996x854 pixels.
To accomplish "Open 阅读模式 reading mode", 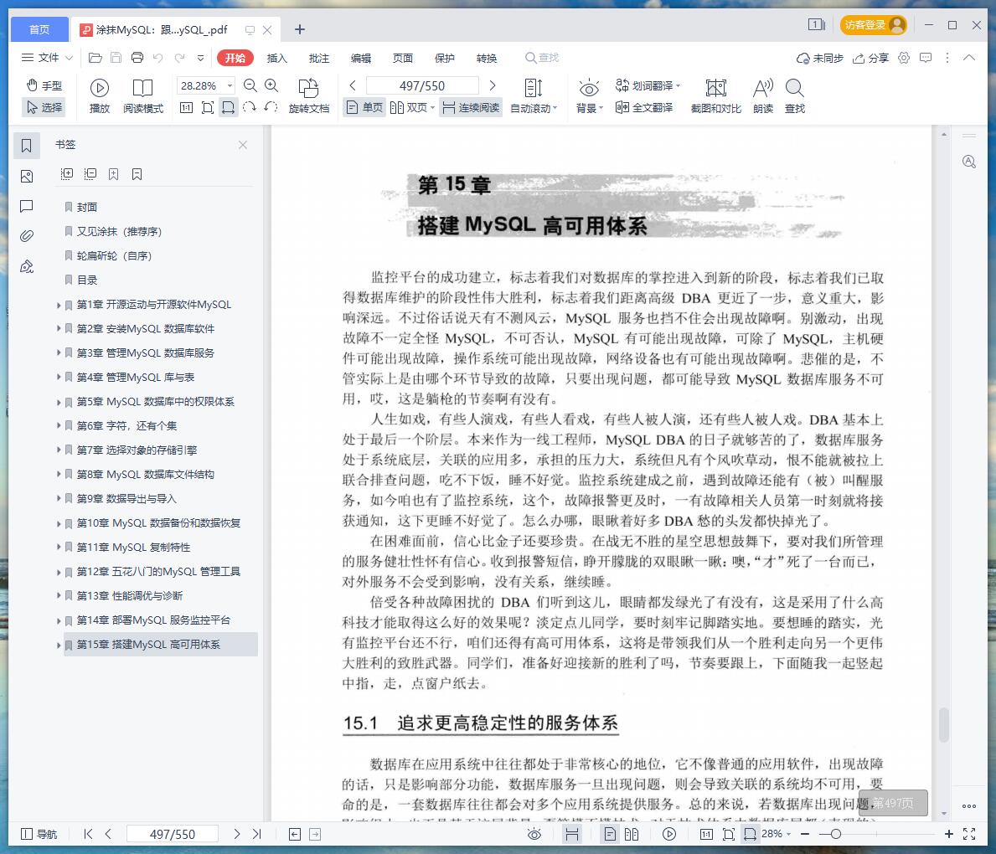I will (143, 96).
